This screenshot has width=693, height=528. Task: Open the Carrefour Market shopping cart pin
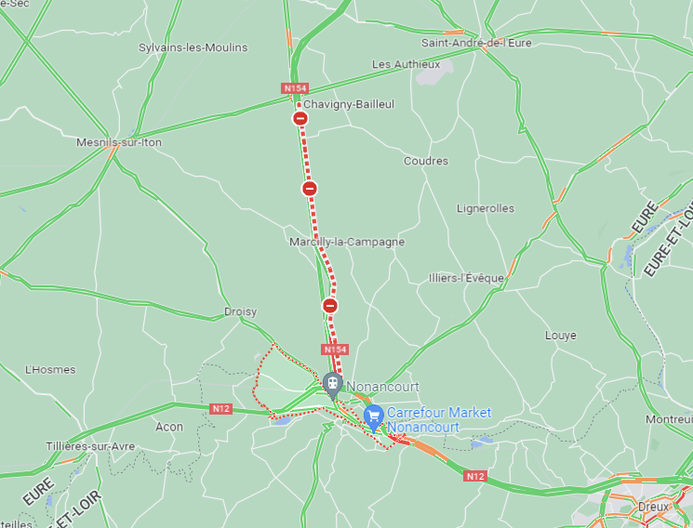(x=374, y=417)
